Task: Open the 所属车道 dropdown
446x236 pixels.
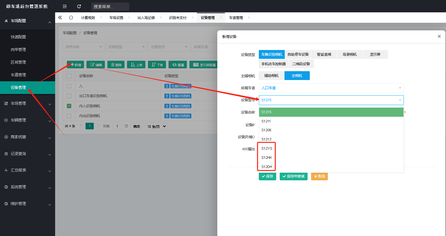Action: [x=331, y=88]
